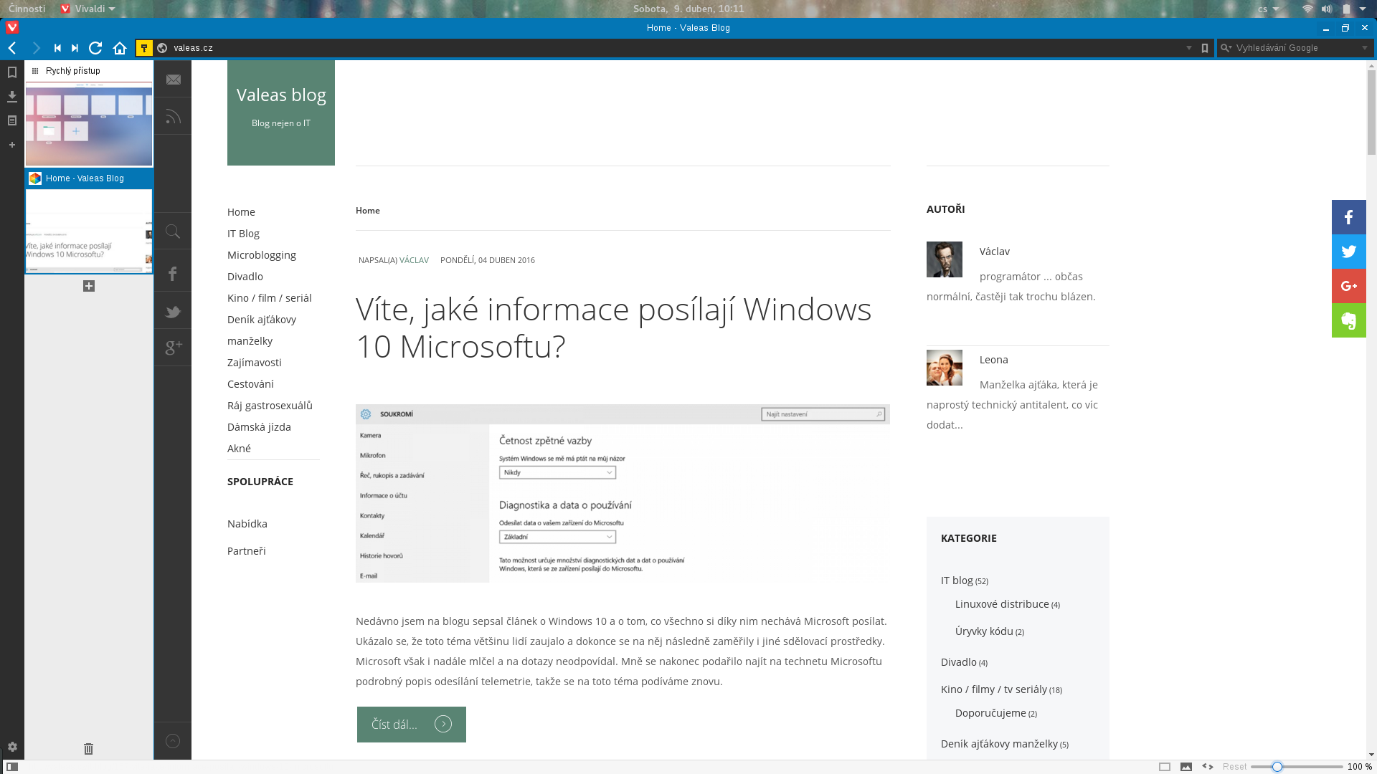The image size is (1377, 774).
Task: Click the scroll-to-top circle arrow
Action: (173, 741)
